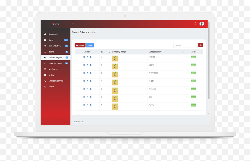The height and width of the screenshot is (161, 250).
Task: Click the fullscreen expand icon
Action: (x=195, y=24)
